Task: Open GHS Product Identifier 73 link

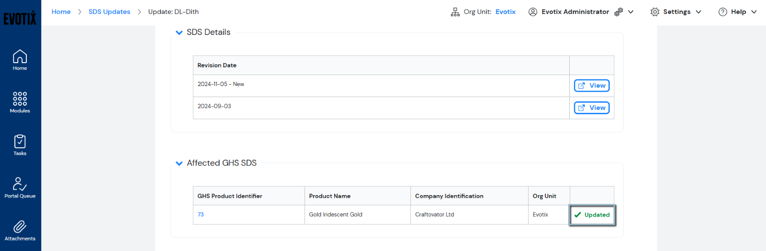Action: click(x=201, y=215)
